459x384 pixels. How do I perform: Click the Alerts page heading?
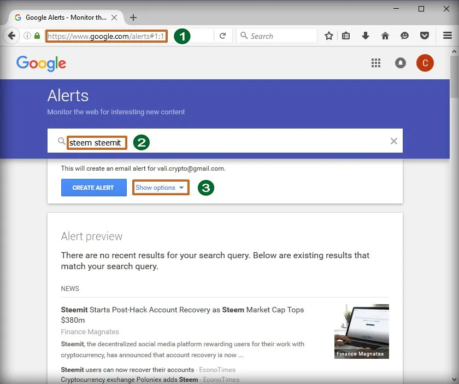pyautogui.click(x=68, y=96)
